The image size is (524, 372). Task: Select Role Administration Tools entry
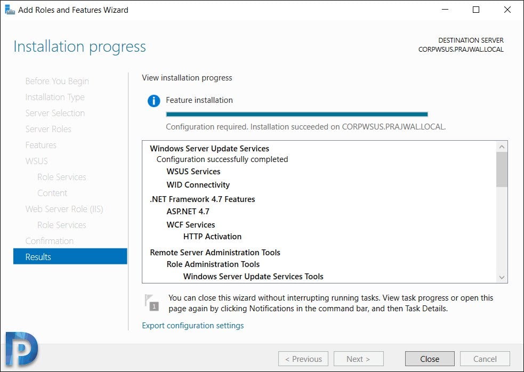[x=213, y=264]
